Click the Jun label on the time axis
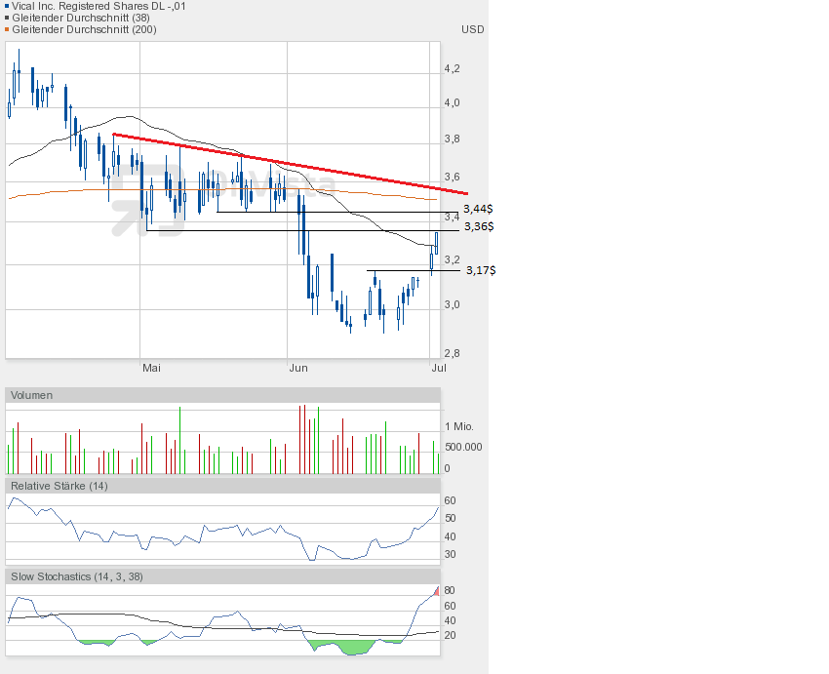The height and width of the screenshot is (674, 829). coord(298,368)
